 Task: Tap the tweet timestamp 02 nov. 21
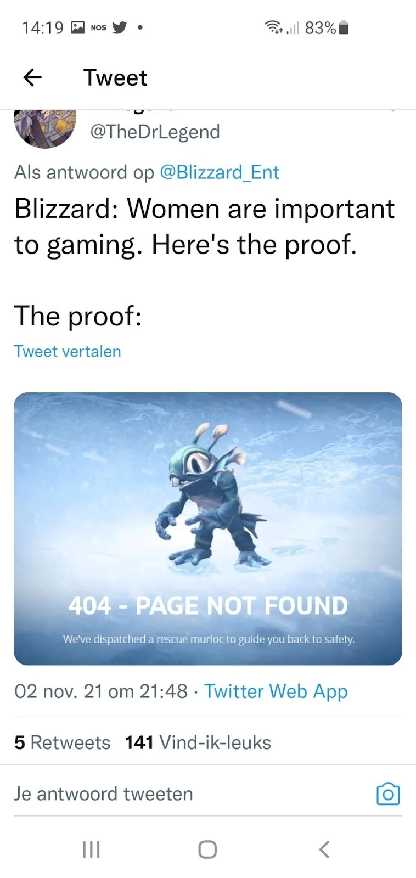(101, 691)
